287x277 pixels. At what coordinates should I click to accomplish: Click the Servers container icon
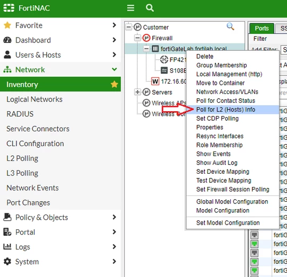(146, 92)
